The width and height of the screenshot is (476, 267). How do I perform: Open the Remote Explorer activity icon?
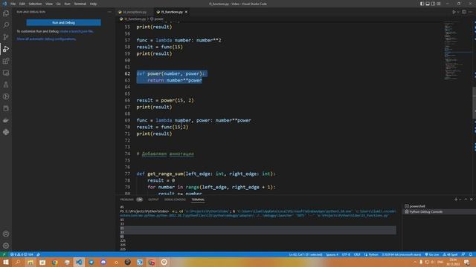pyautogui.click(x=6, y=73)
